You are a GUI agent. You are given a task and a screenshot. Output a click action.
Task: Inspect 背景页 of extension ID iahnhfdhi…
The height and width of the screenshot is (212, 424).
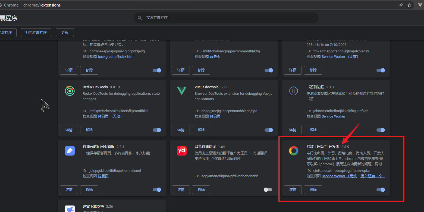(215, 56)
